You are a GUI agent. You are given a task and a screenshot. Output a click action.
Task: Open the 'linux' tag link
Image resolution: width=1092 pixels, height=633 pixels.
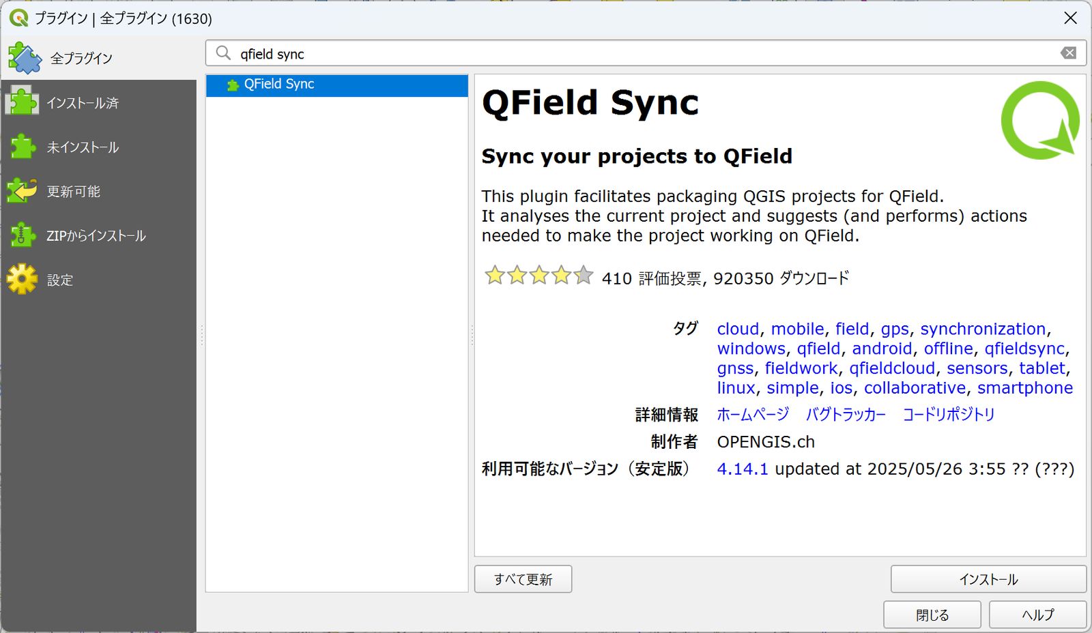click(x=736, y=388)
